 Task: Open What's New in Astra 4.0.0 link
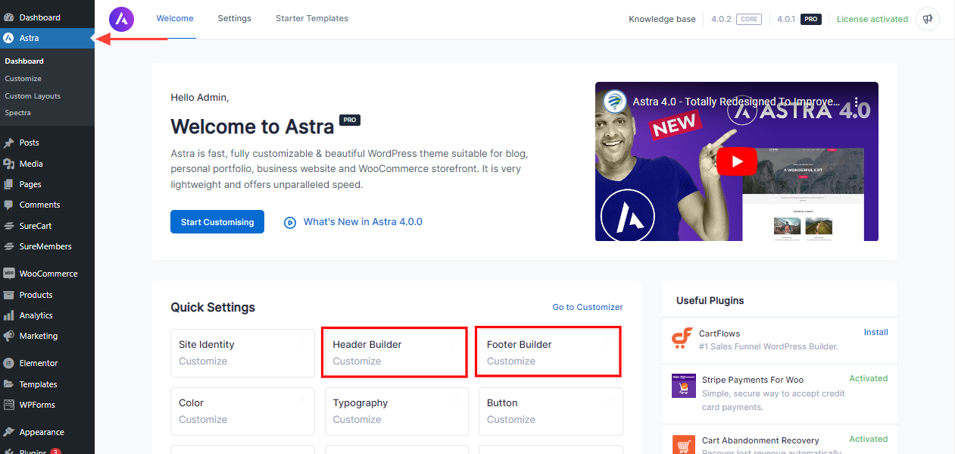coord(363,222)
